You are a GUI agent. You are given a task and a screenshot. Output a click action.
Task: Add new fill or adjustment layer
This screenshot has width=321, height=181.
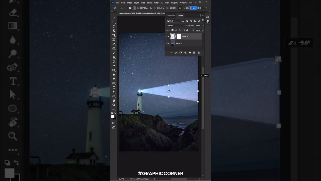[x=185, y=53]
